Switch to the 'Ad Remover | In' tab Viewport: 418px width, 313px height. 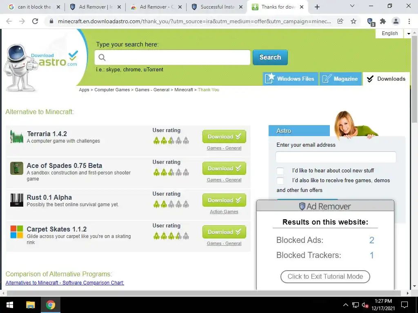coord(95,7)
